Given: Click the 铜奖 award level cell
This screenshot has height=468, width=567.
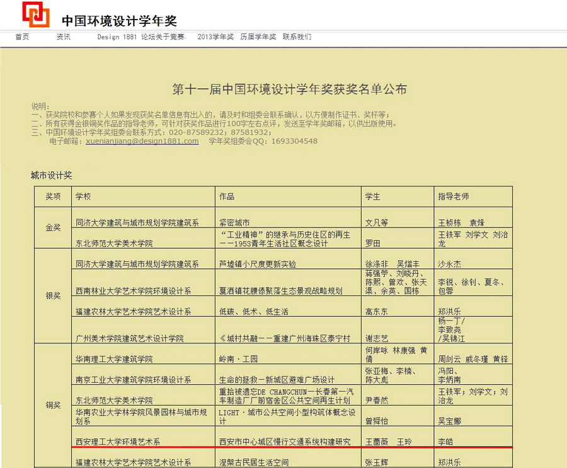Looking at the screenshot, I should 54,406.
